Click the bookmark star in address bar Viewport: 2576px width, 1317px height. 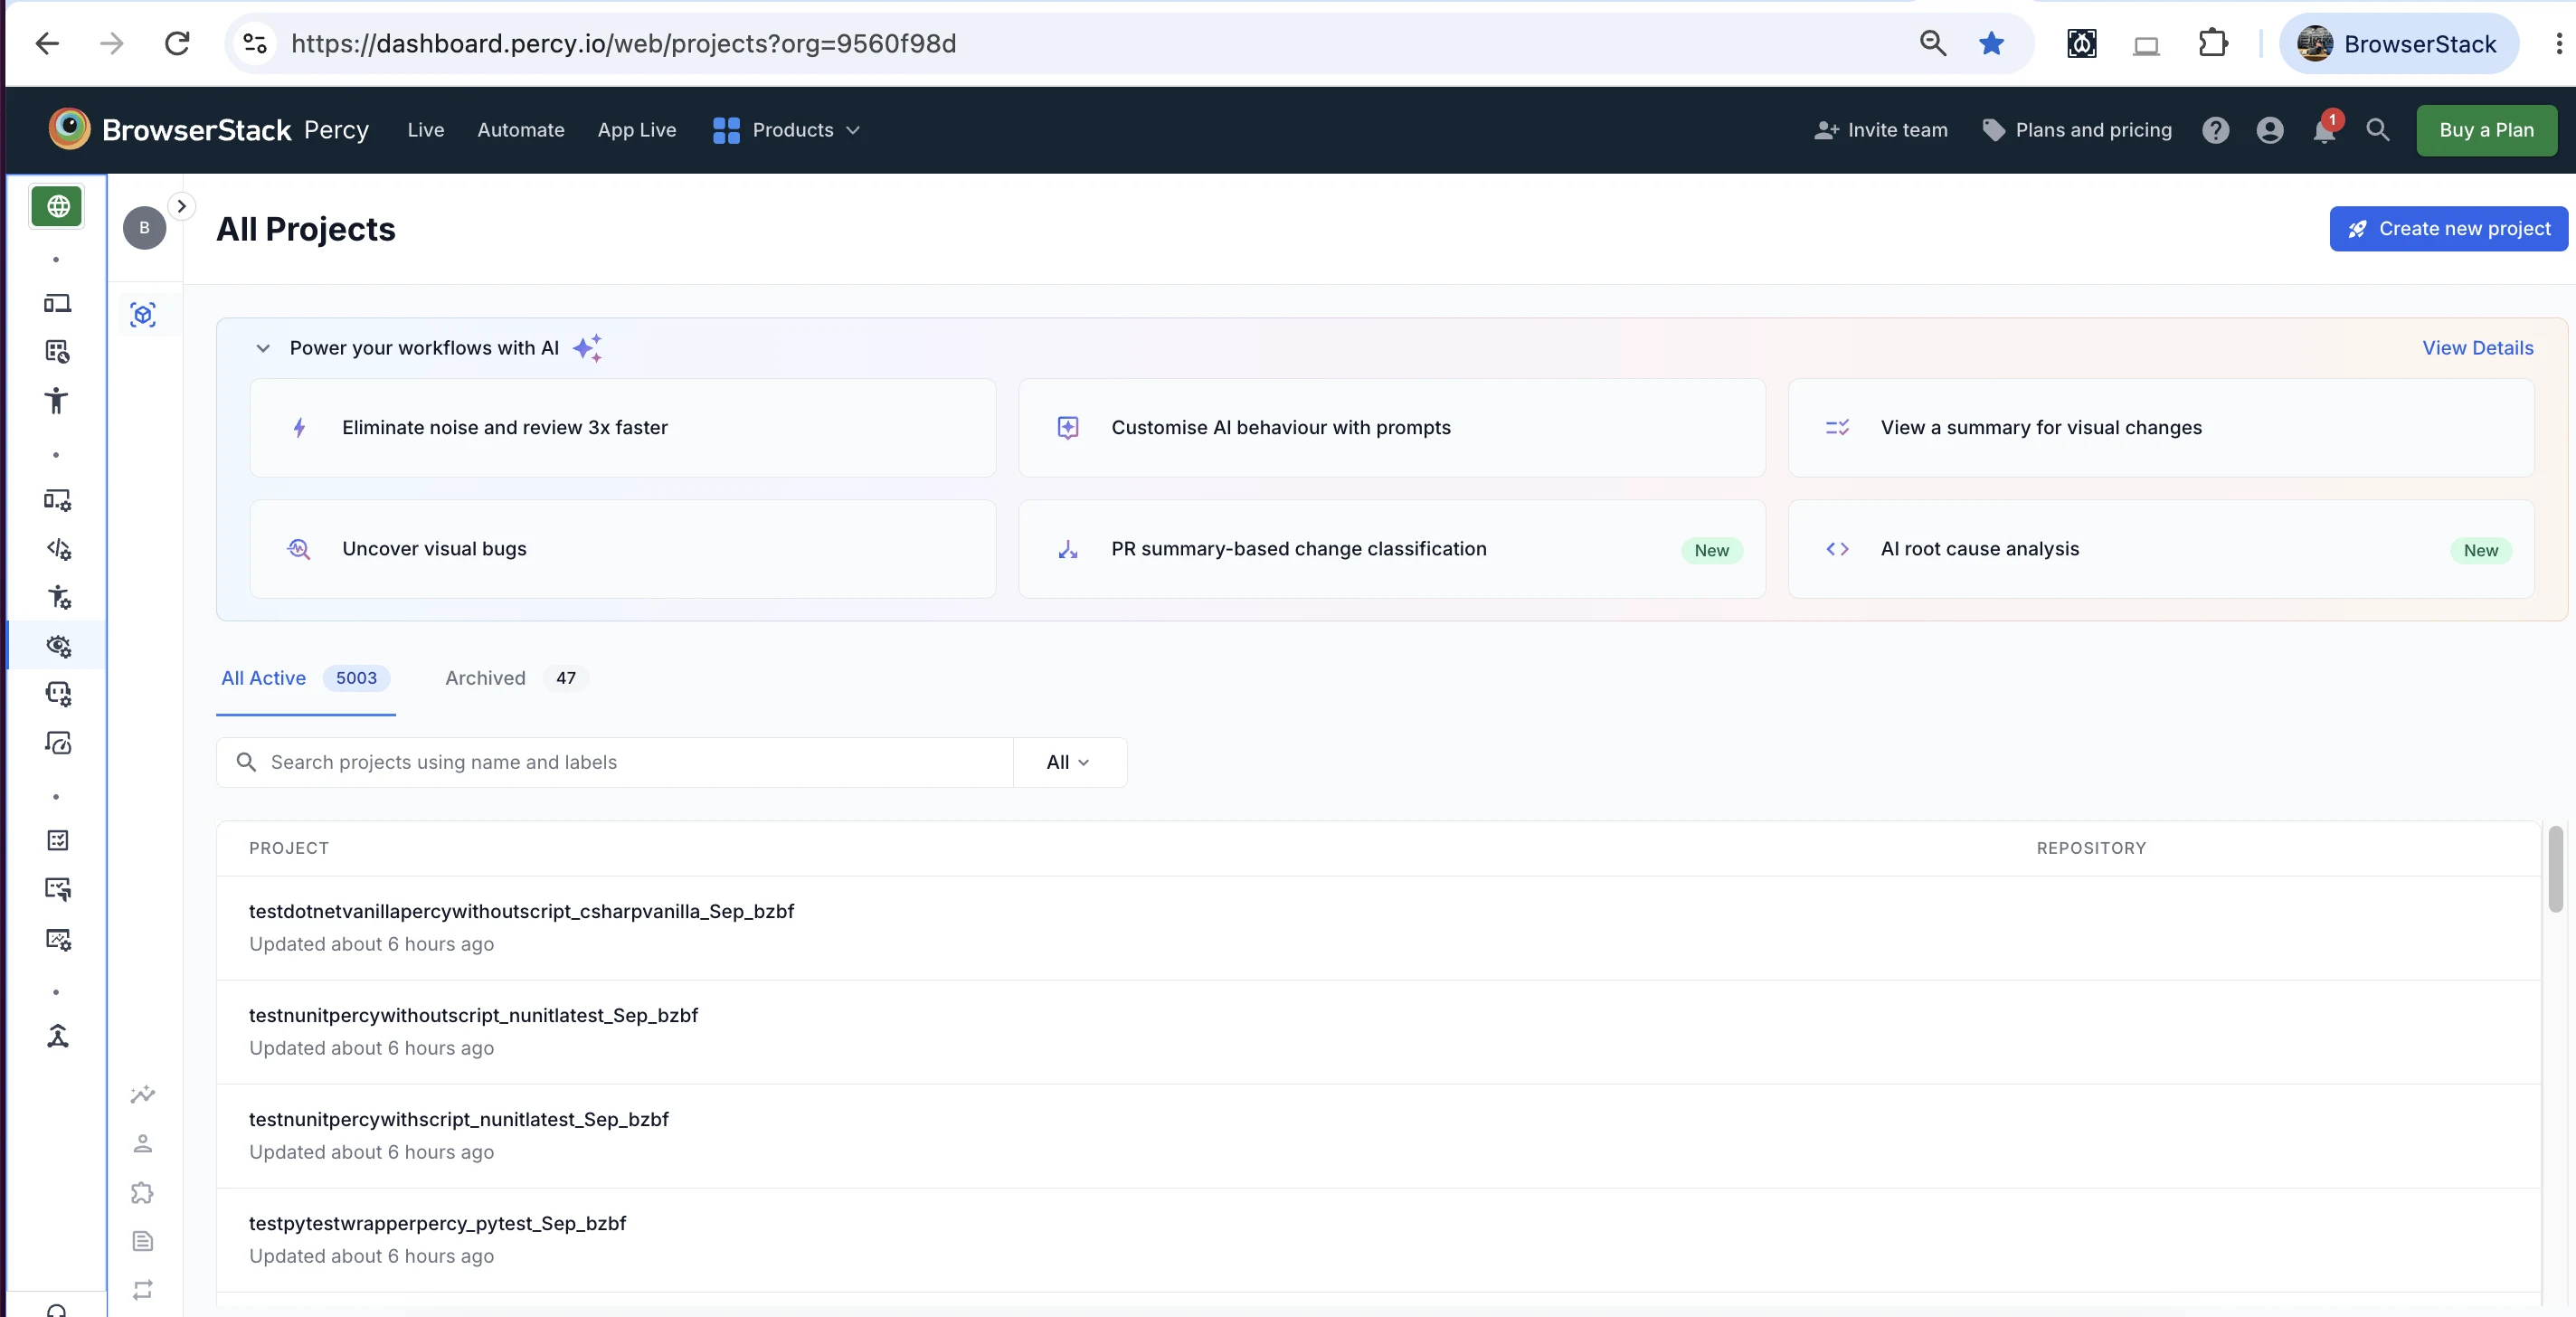coord(1991,43)
